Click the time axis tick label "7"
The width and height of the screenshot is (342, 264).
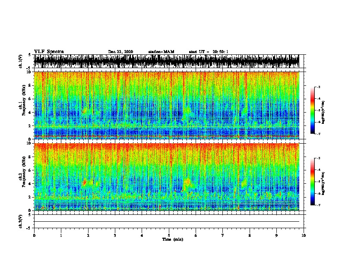[223, 236]
